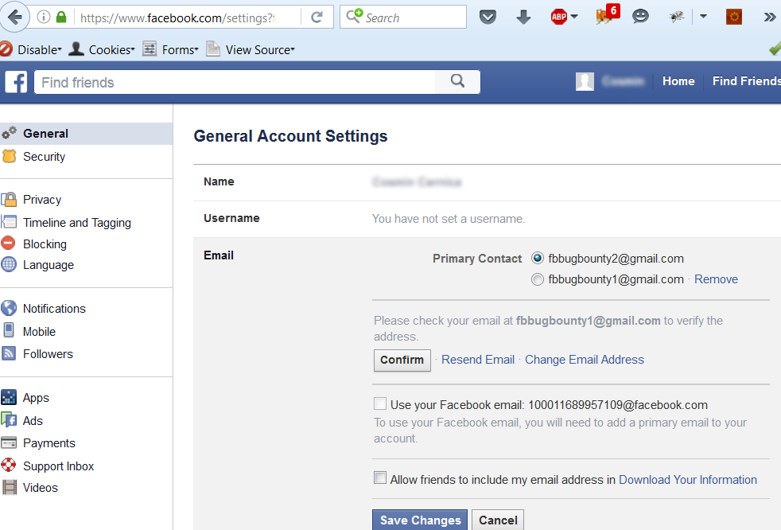
Task: Open Find Friends in the header
Action: (746, 81)
